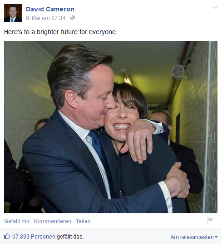View the 67.893 Personen who liked
This screenshot has height=244, width=222.
point(34,237)
